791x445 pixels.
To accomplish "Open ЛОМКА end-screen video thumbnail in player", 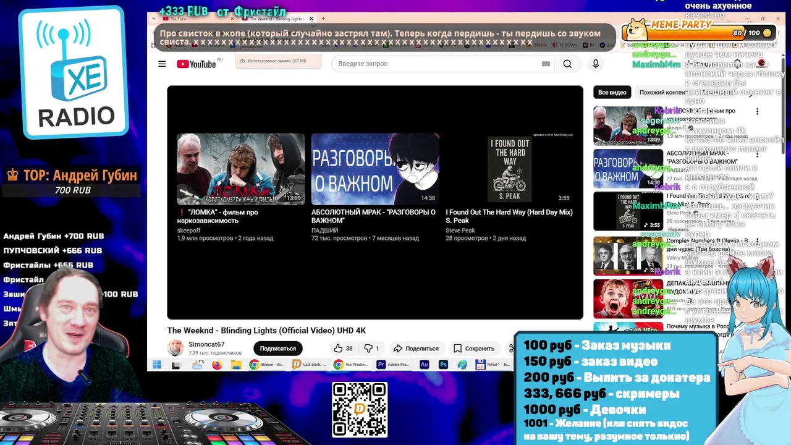I will (241, 169).
